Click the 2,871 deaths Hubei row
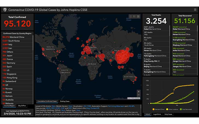Viewport: 199px width, 124px height. pos(156,28)
